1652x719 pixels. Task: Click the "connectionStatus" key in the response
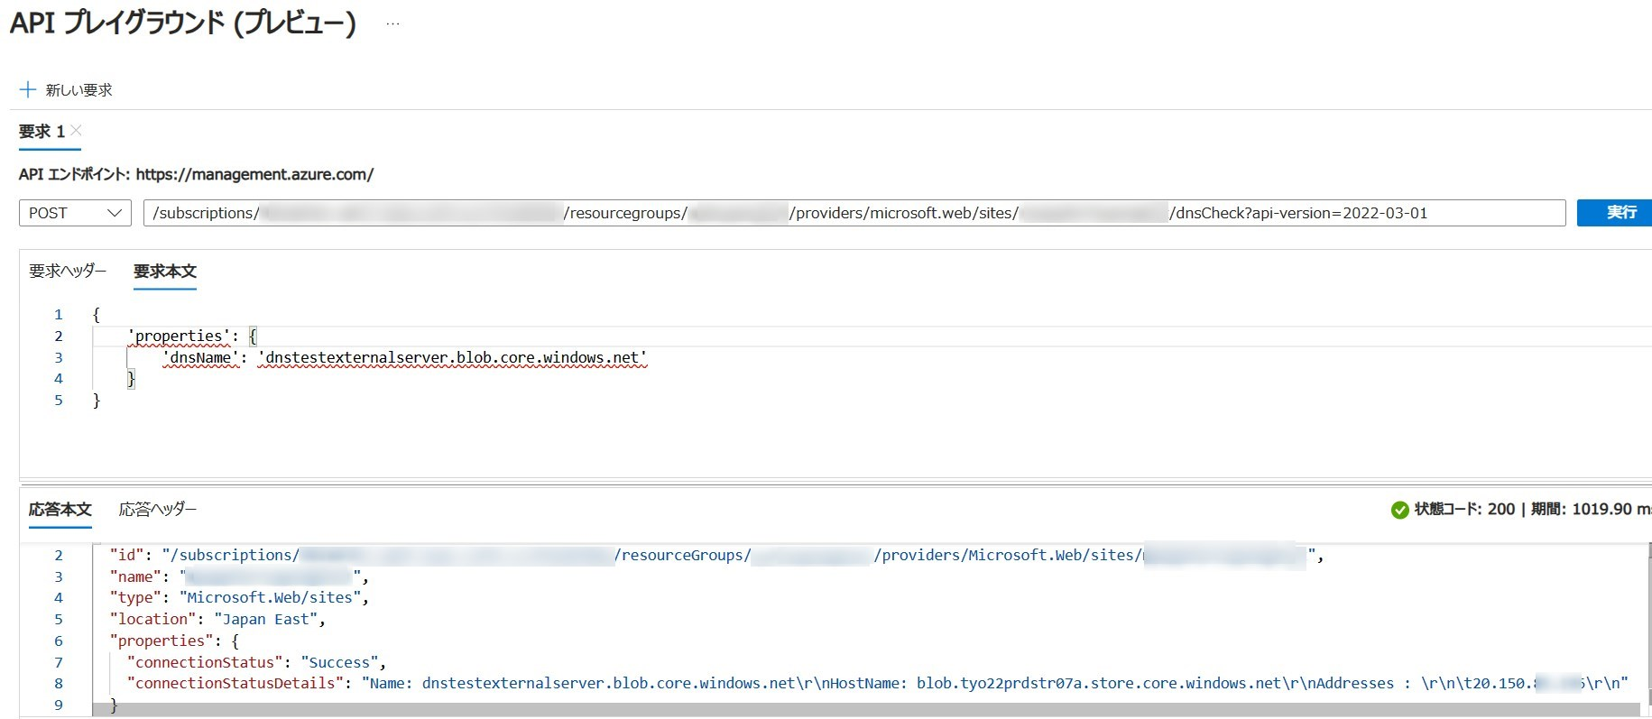[205, 662]
